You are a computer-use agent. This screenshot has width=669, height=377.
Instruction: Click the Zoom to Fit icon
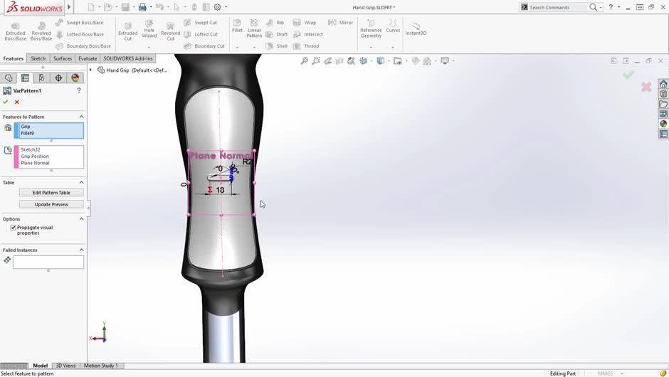(305, 61)
